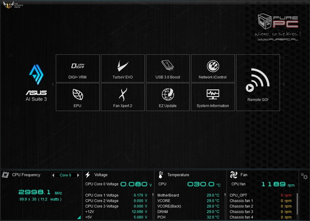
Task: Select the Chassis fan 3 row
Action: [x=260, y=212]
